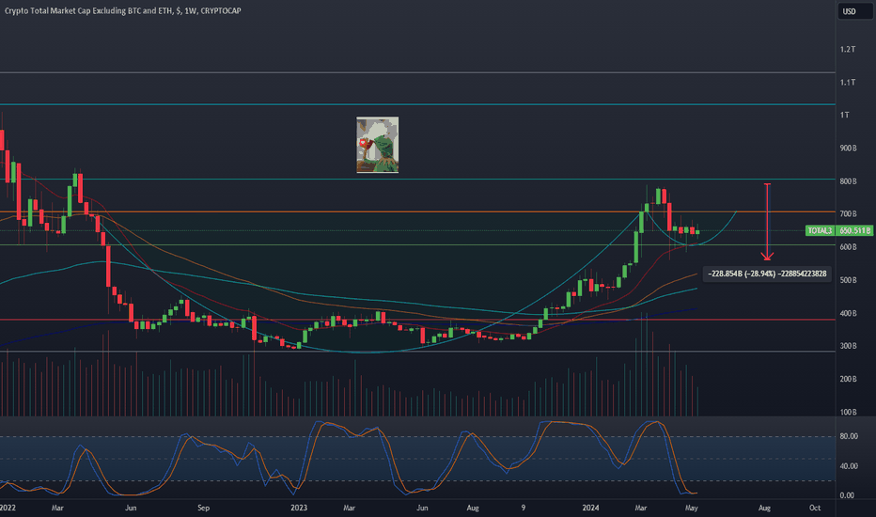Viewport: 876px width, 517px height.
Task: Select the -228.854B (-28.94%) measurement label
Action: tap(767, 274)
